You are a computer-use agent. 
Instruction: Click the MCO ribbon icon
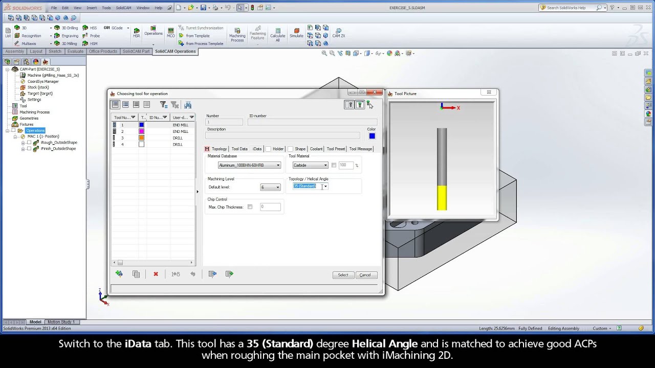pos(170,32)
